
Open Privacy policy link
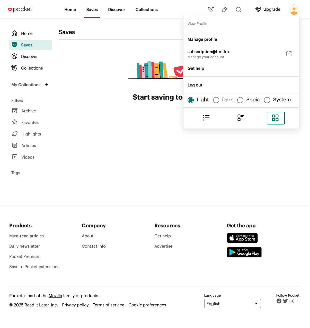coord(75,305)
